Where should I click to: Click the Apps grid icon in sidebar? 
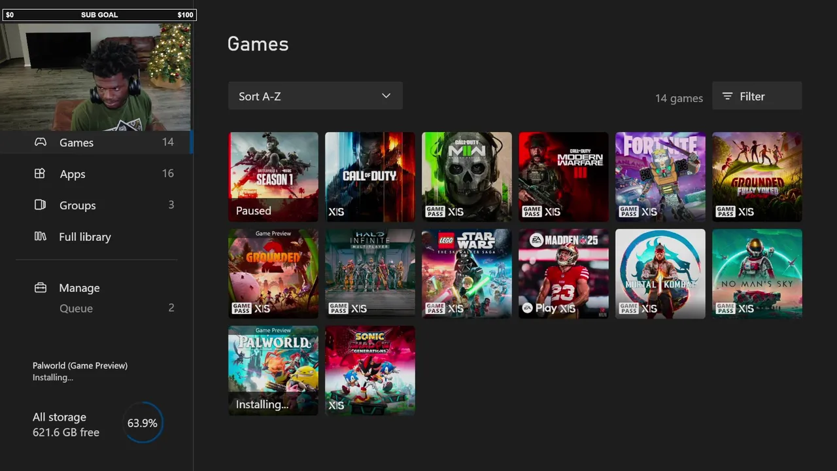pyautogui.click(x=40, y=173)
